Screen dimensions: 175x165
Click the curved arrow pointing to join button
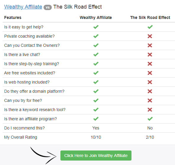(x=43, y=155)
